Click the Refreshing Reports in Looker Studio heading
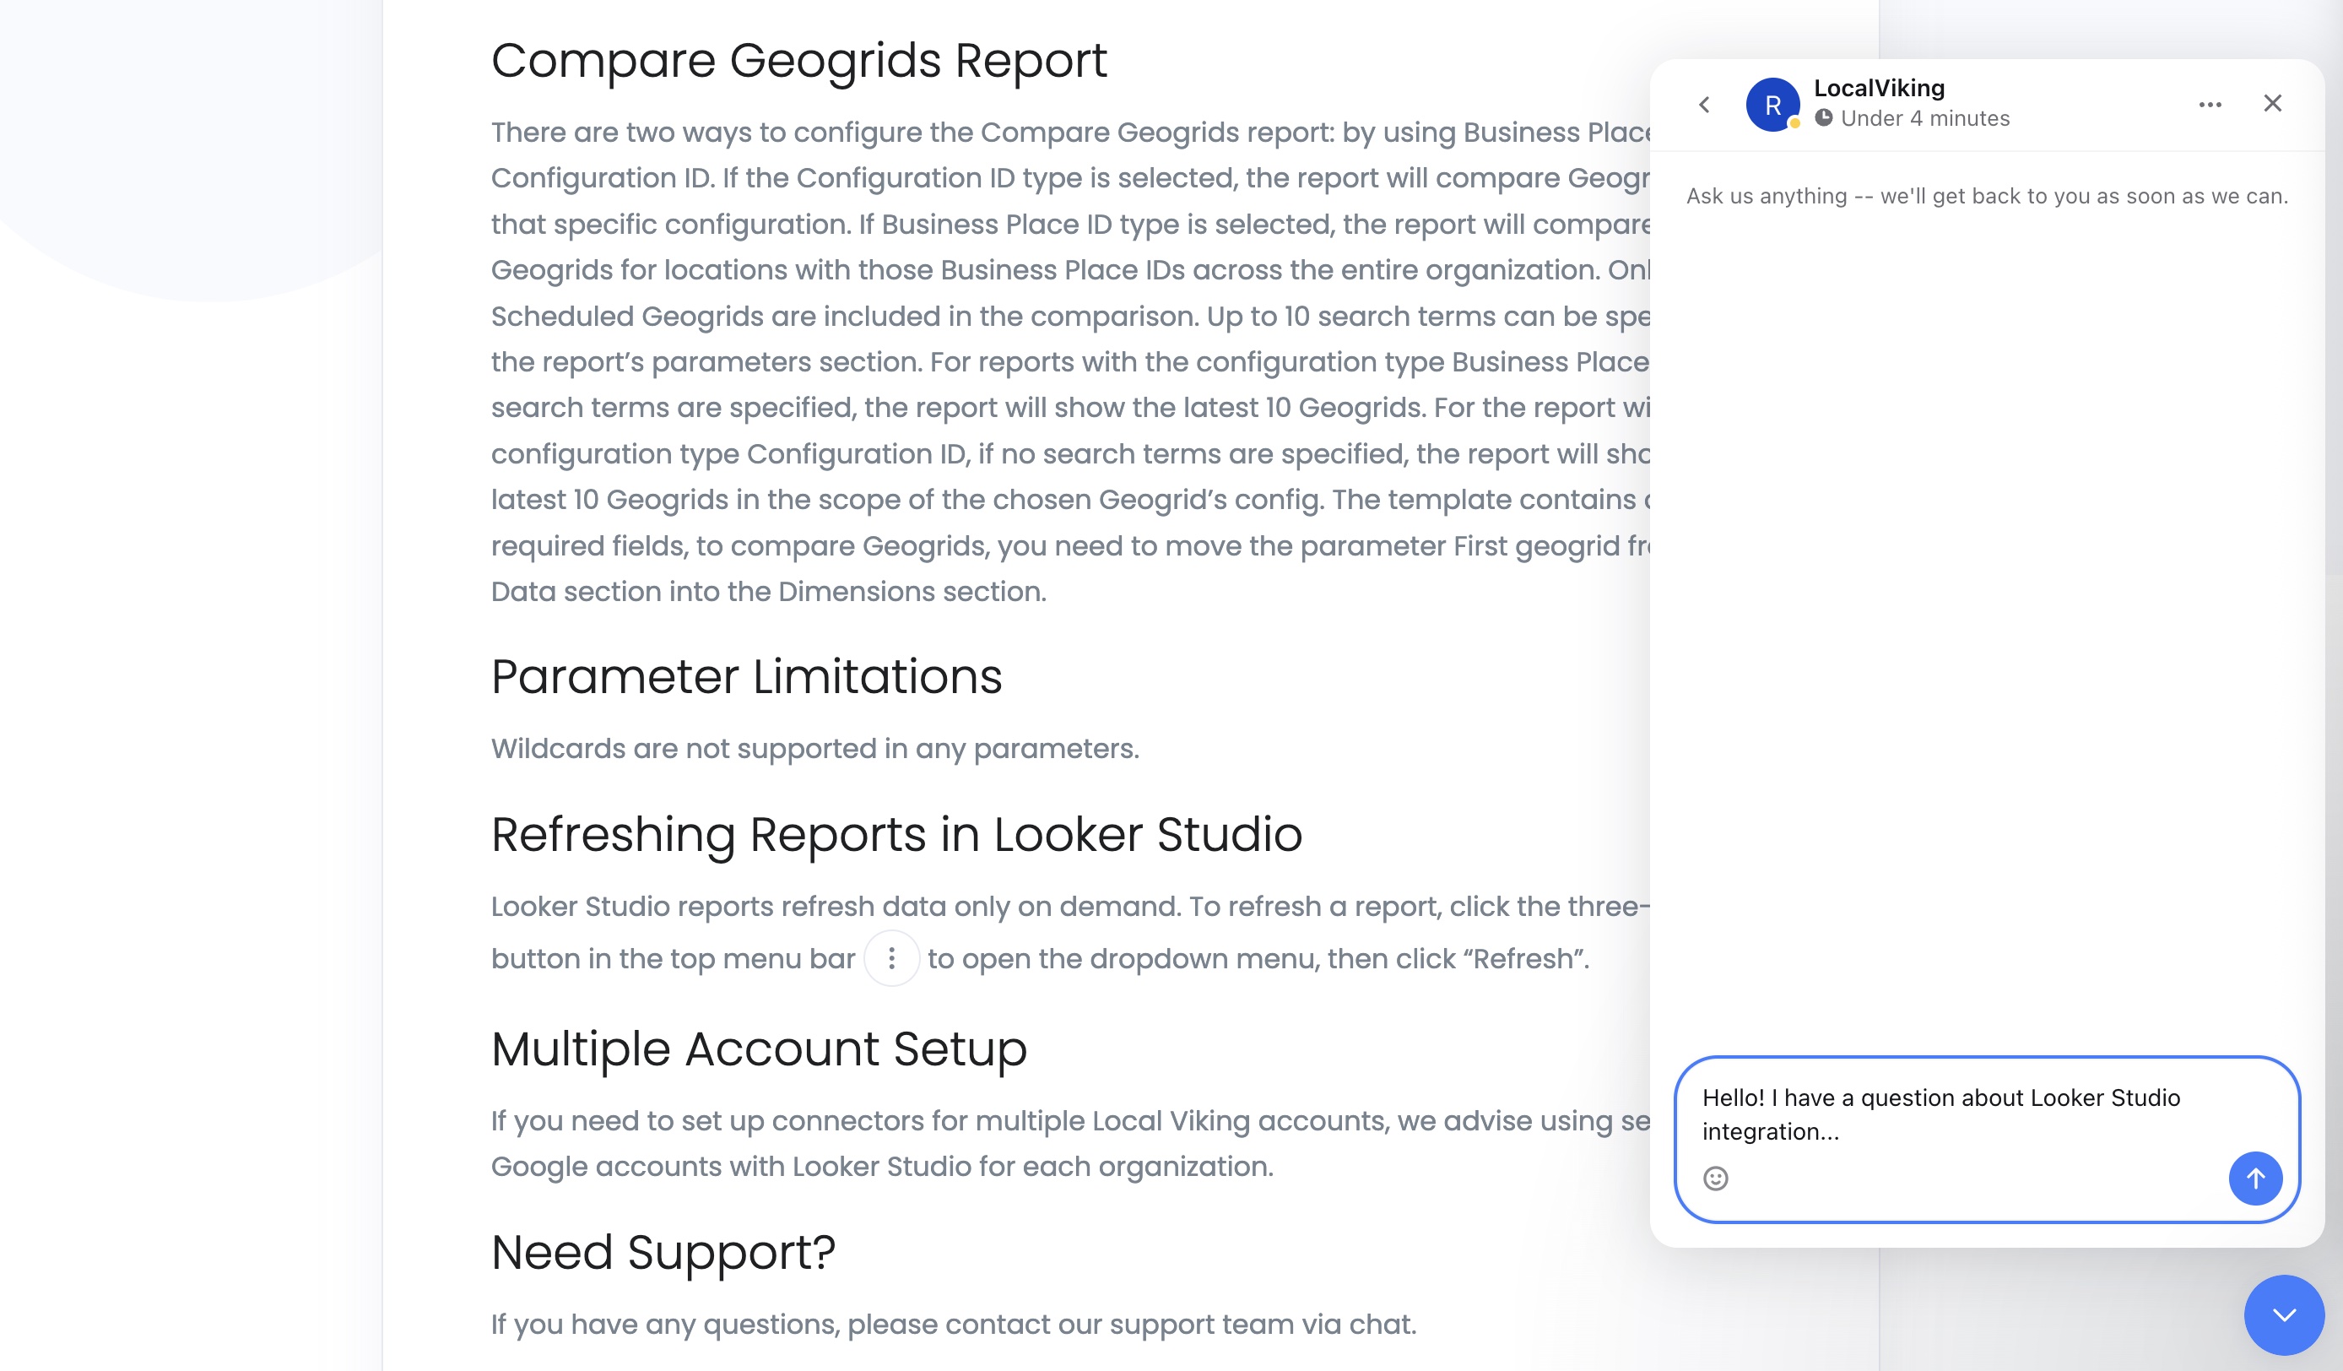Image resolution: width=2343 pixels, height=1371 pixels. pos(896,834)
